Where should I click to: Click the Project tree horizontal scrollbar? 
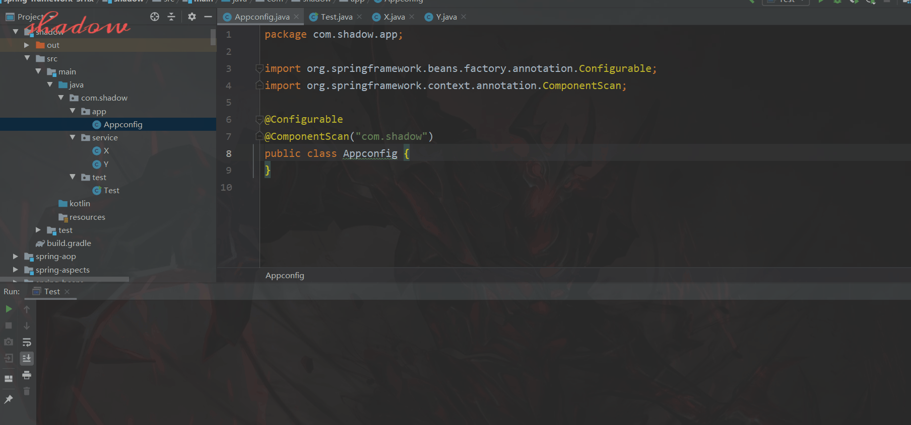coord(64,279)
